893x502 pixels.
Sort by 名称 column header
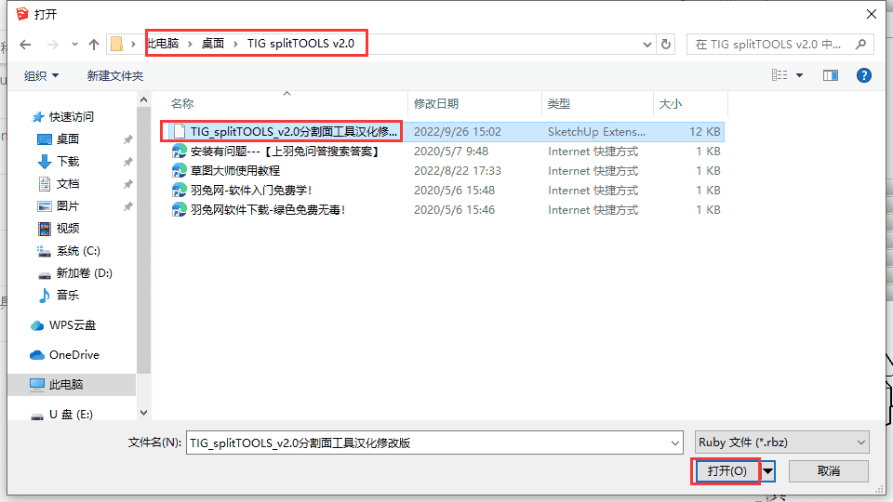click(x=182, y=103)
